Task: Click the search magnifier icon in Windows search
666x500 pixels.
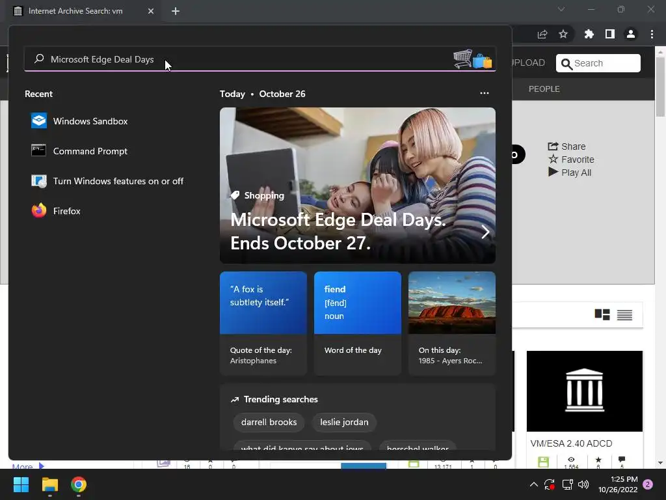Action: coord(39,59)
